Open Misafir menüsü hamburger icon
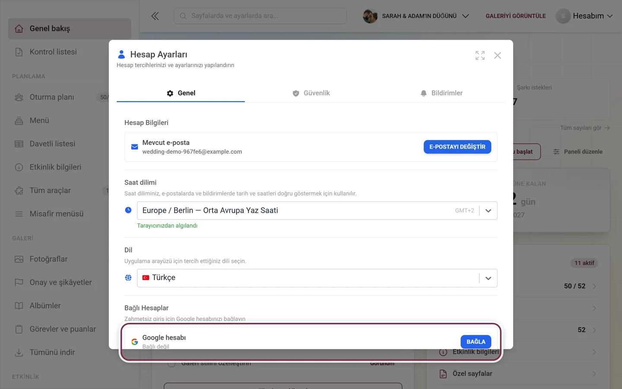 coord(19,214)
